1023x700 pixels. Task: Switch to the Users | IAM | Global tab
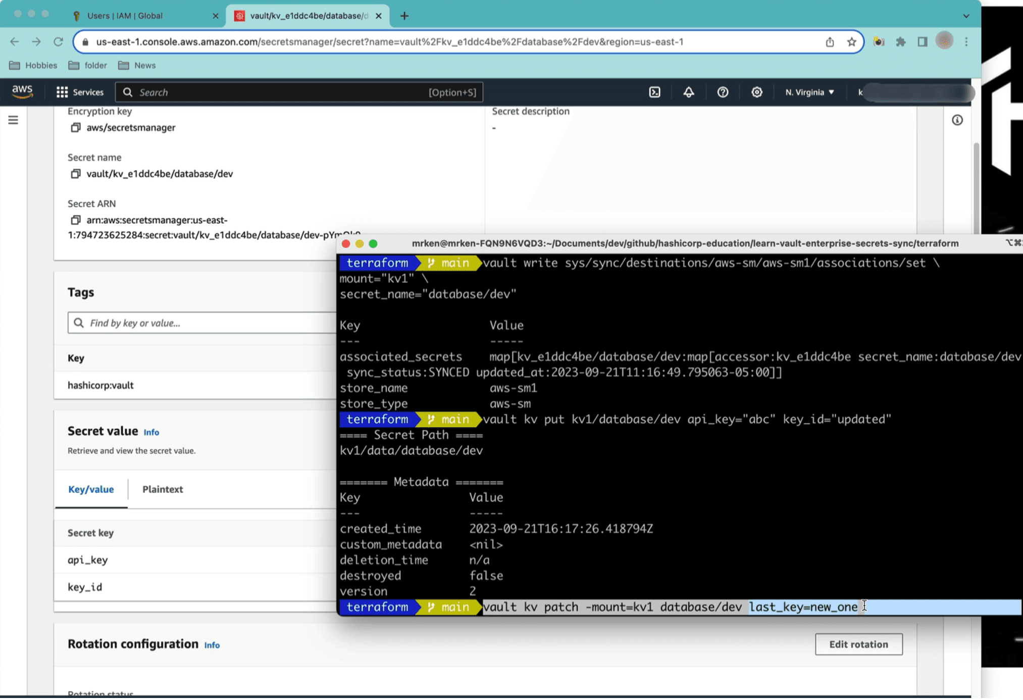[x=124, y=16]
